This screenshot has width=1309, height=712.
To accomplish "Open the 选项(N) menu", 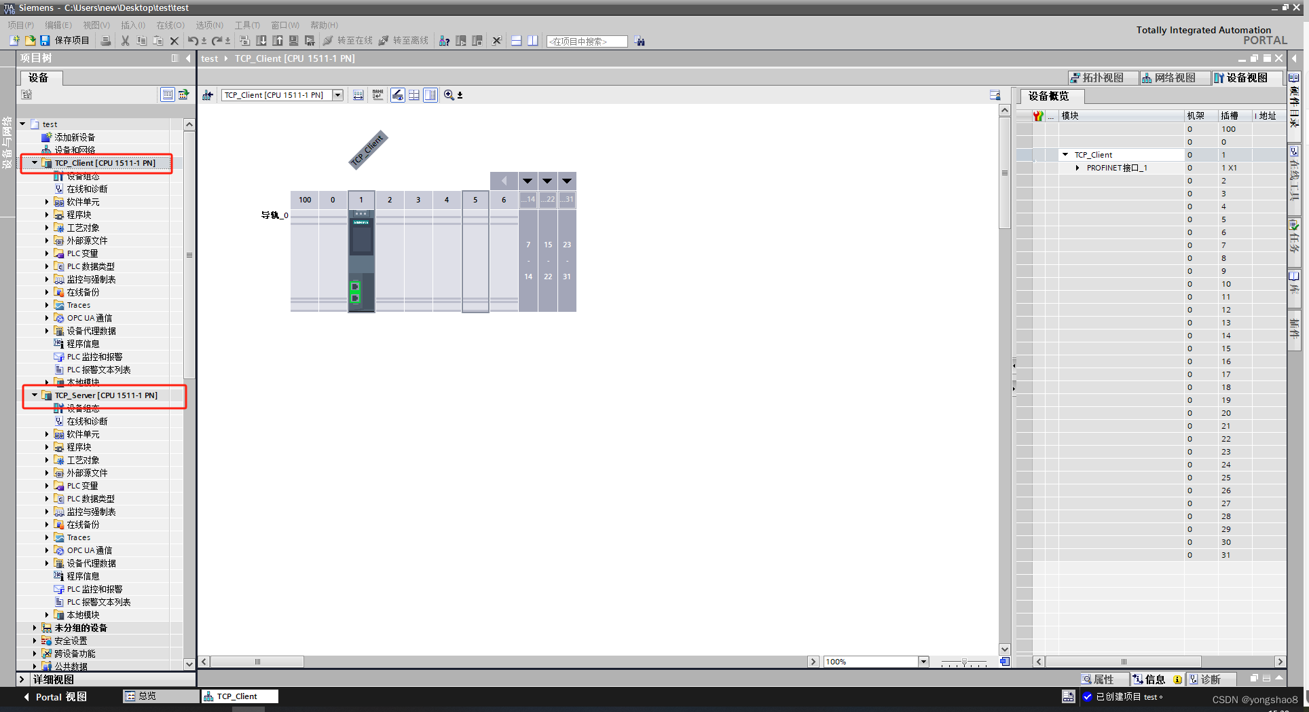I will click(210, 25).
